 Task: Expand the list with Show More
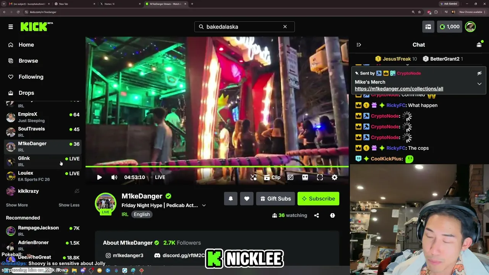point(17,205)
